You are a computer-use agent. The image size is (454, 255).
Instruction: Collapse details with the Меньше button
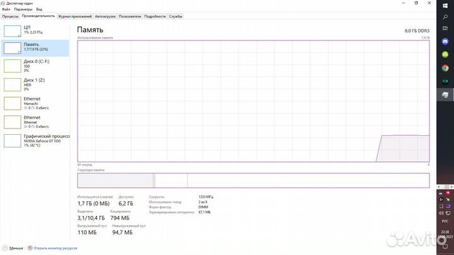(13, 248)
